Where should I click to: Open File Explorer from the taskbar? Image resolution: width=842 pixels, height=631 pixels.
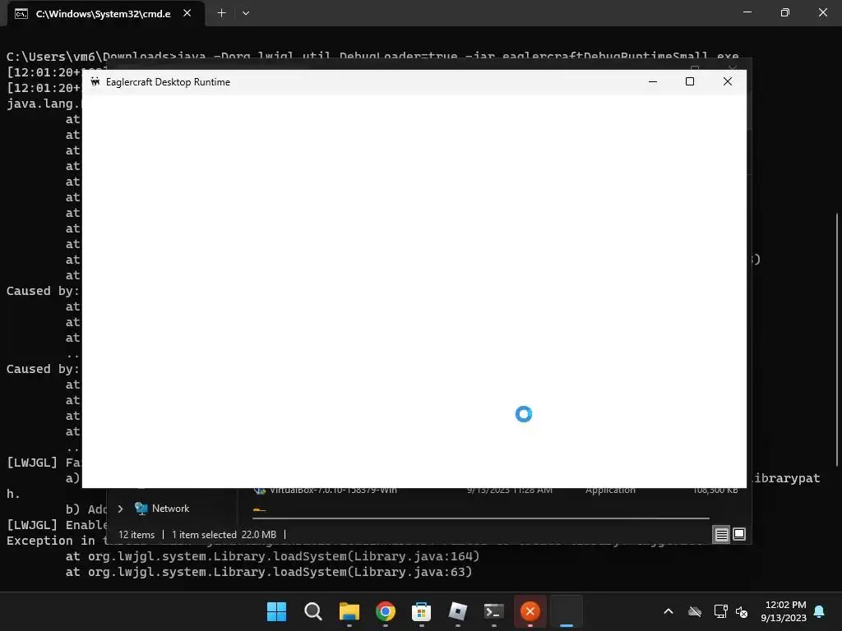(x=349, y=611)
